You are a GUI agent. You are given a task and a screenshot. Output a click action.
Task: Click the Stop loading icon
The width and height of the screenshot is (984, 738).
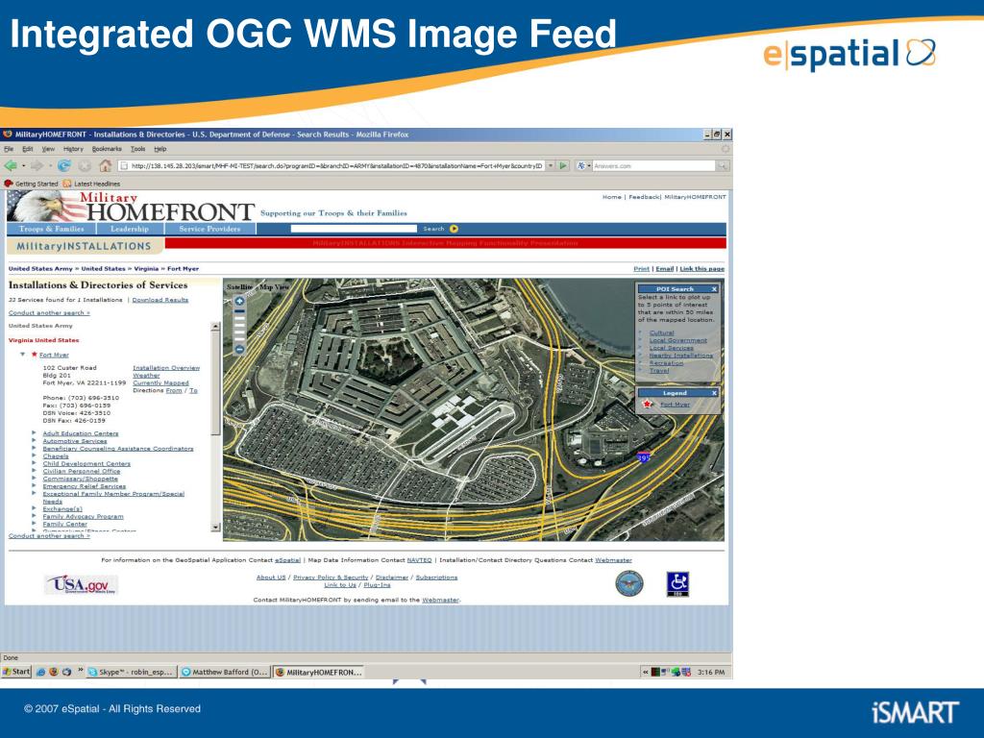point(85,165)
